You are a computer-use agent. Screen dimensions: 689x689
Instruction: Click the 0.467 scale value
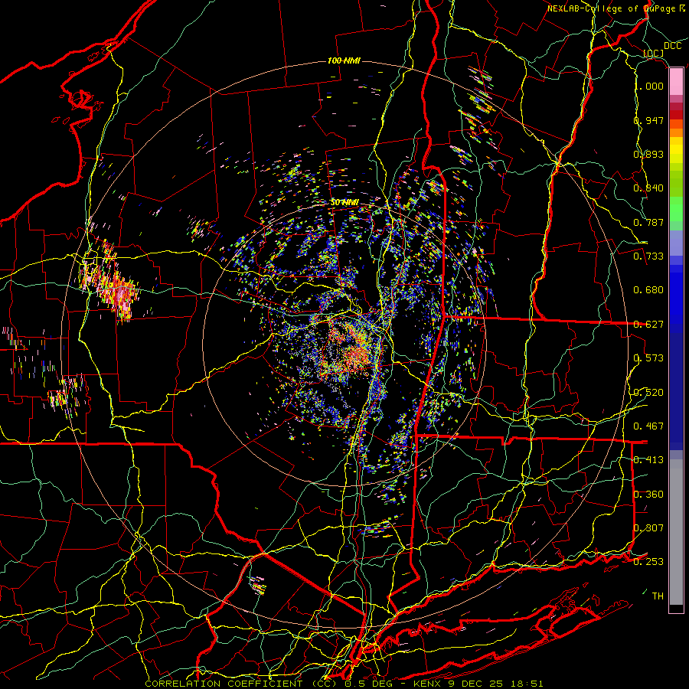click(648, 426)
